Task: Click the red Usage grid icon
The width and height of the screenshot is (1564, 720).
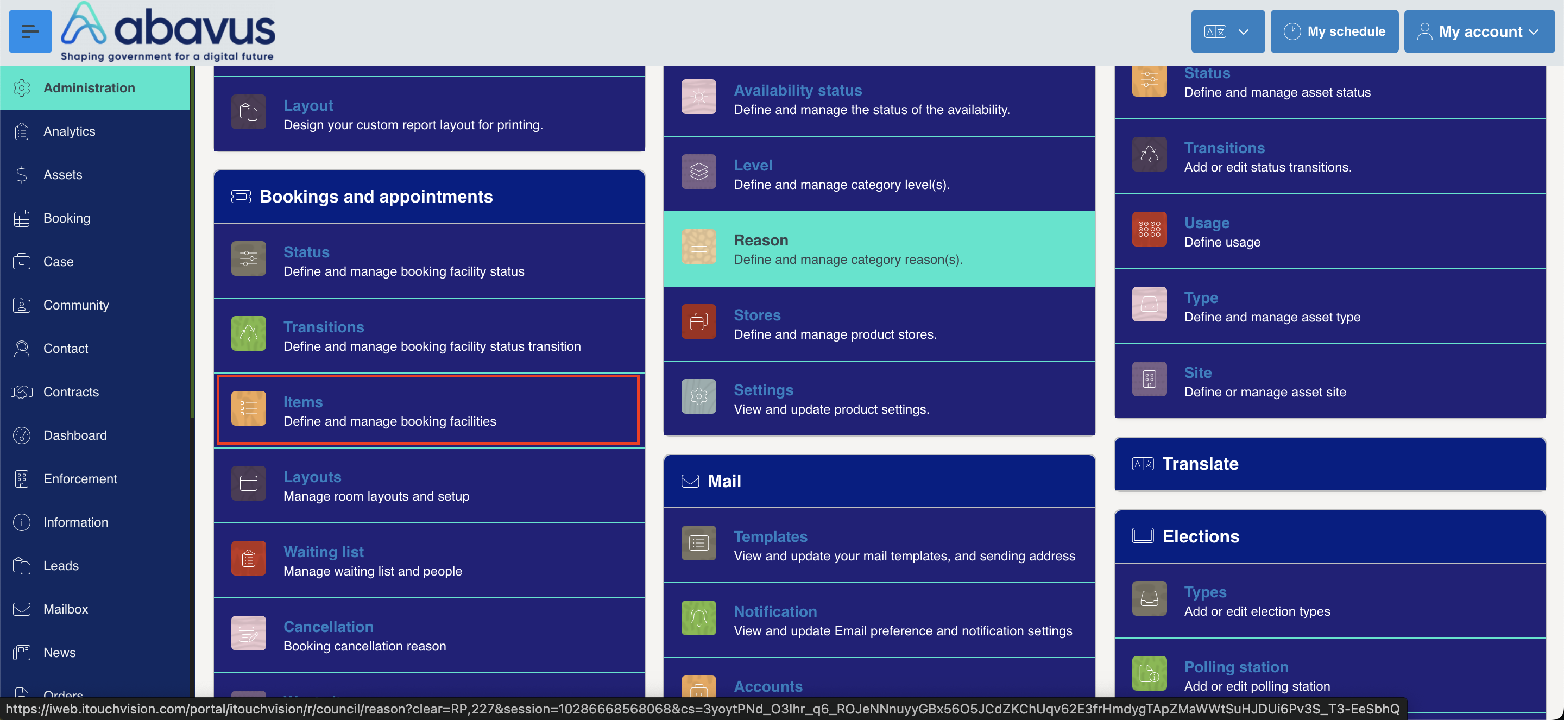Action: pyautogui.click(x=1149, y=230)
